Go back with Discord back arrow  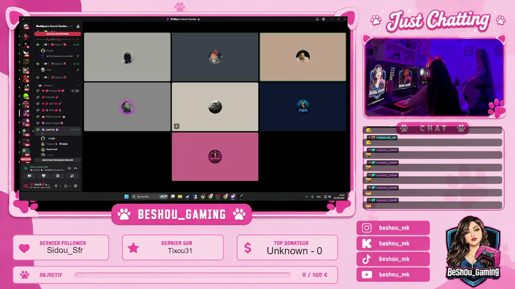[23, 19]
